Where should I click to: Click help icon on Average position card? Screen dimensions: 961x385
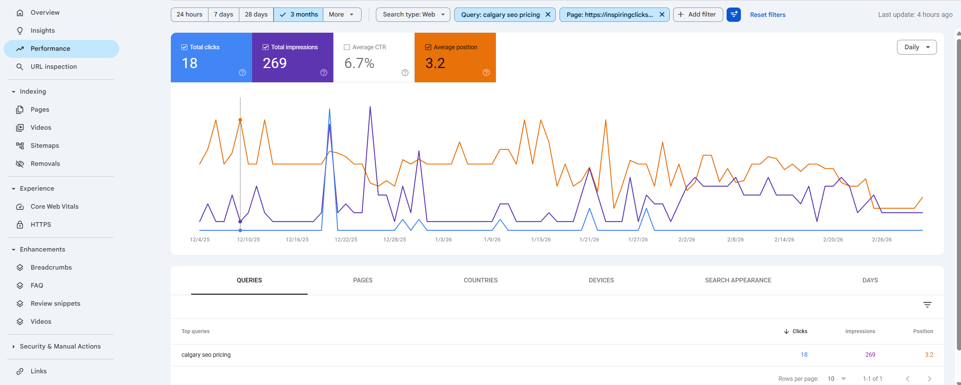[486, 73]
